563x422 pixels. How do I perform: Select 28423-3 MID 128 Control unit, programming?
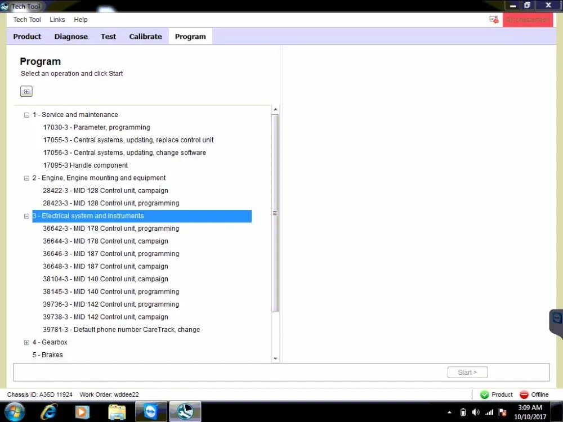pyautogui.click(x=111, y=203)
